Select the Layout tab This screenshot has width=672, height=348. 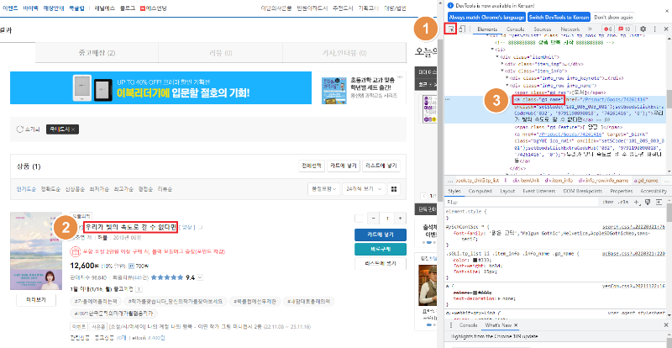pyautogui.click(x=507, y=191)
